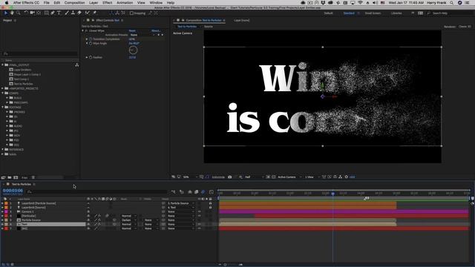Screen dimensions: 475x267
Task: Toggle region of interest button in viewer
Action: tap(268, 177)
